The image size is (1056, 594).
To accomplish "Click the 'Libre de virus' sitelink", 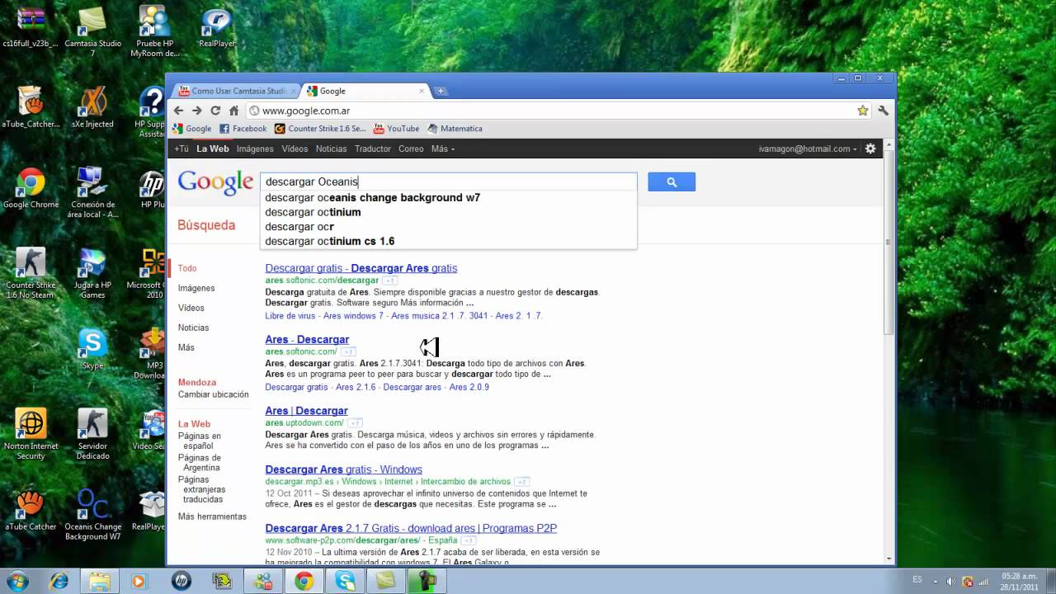I will (x=291, y=316).
